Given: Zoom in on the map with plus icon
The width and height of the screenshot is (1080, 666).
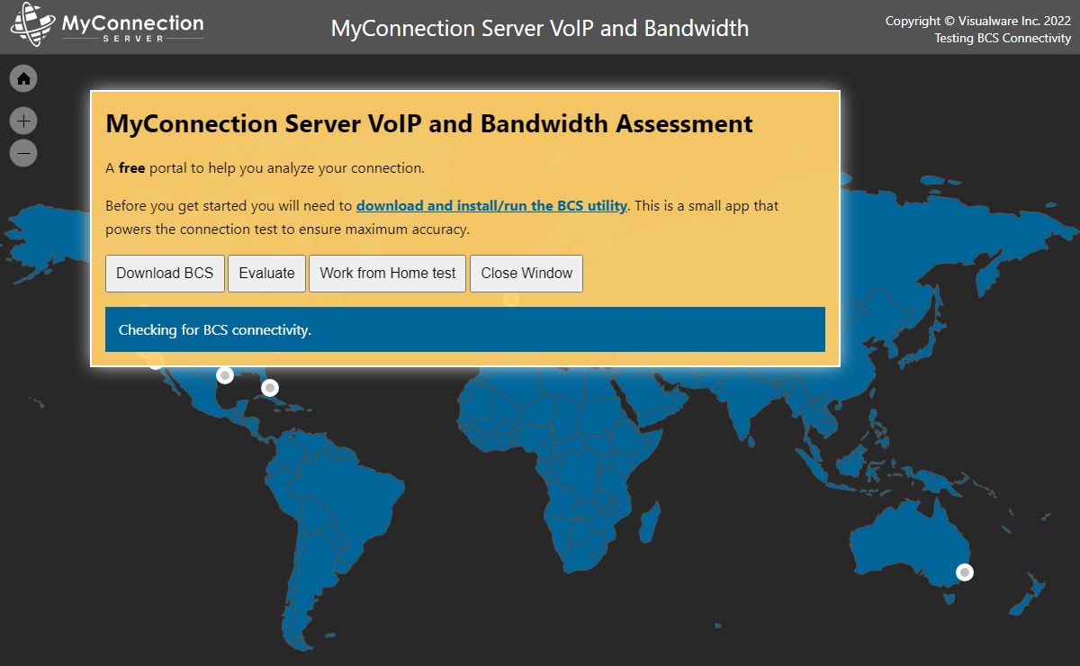Looking at the screenshot, I should click(x=23, y=121).
